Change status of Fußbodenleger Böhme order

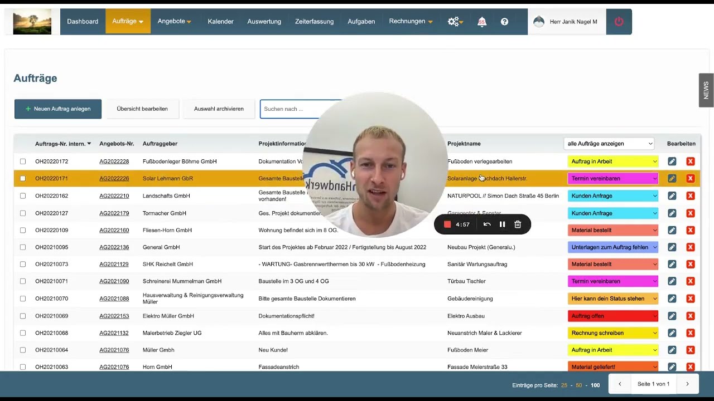click(x=613, y=162)
